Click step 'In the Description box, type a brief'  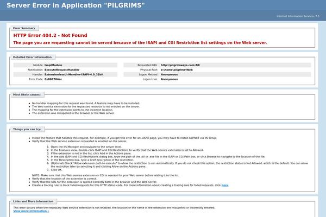(92, 160)
